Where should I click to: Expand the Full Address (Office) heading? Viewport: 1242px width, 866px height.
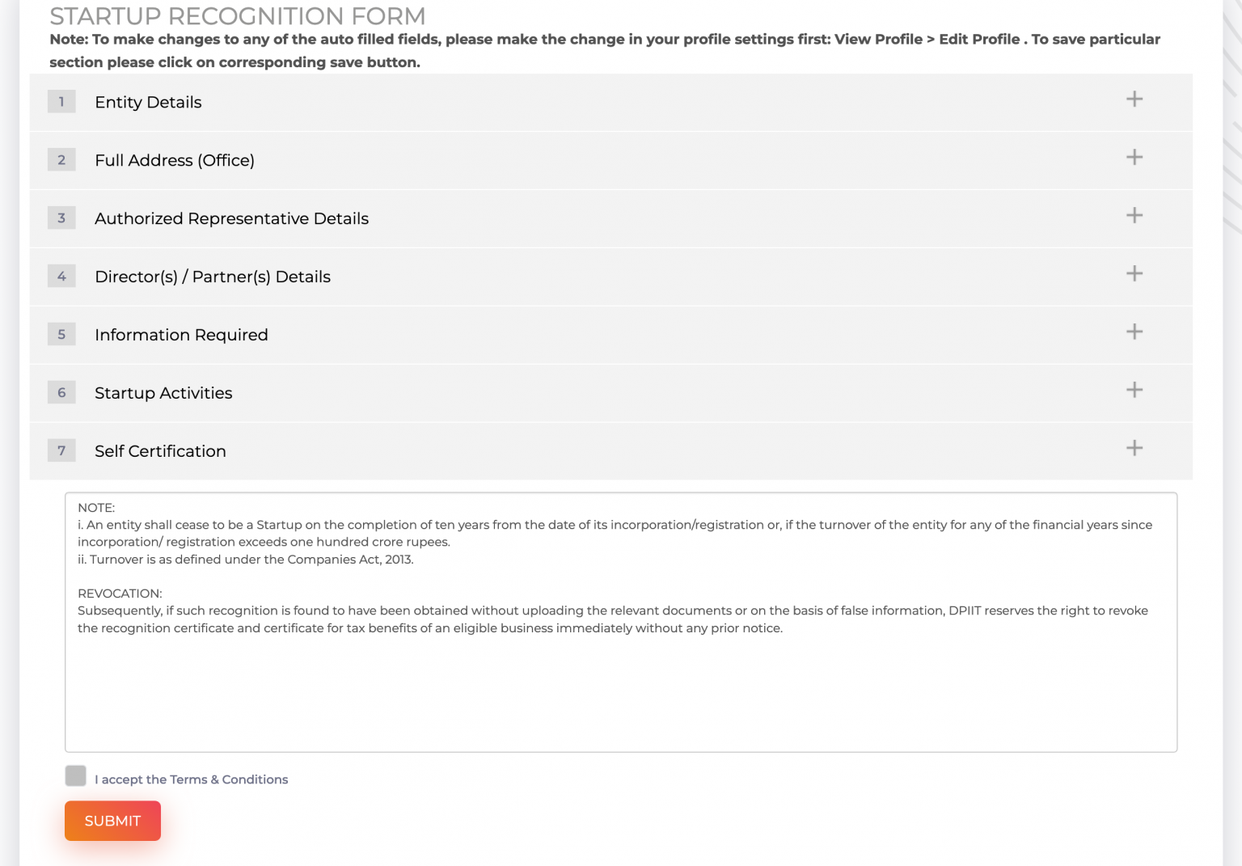175,161
